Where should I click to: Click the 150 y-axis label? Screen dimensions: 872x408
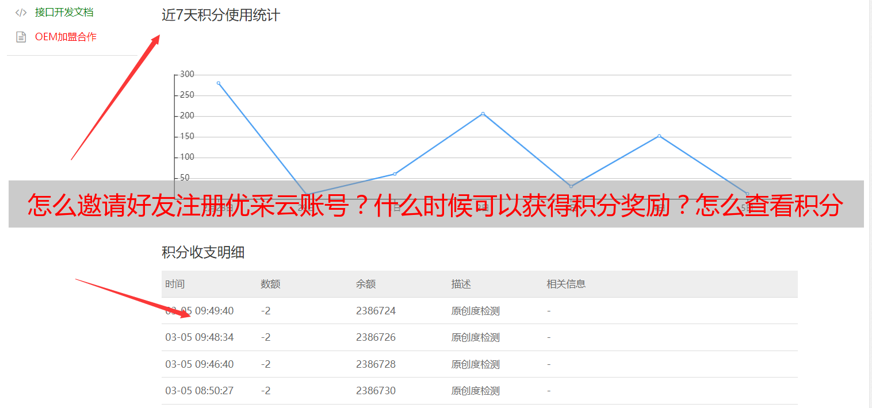point(187,136)
